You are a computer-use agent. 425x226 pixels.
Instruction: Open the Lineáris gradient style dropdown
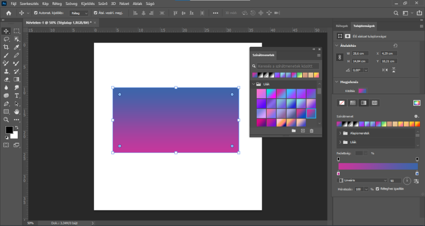(362, 180)
